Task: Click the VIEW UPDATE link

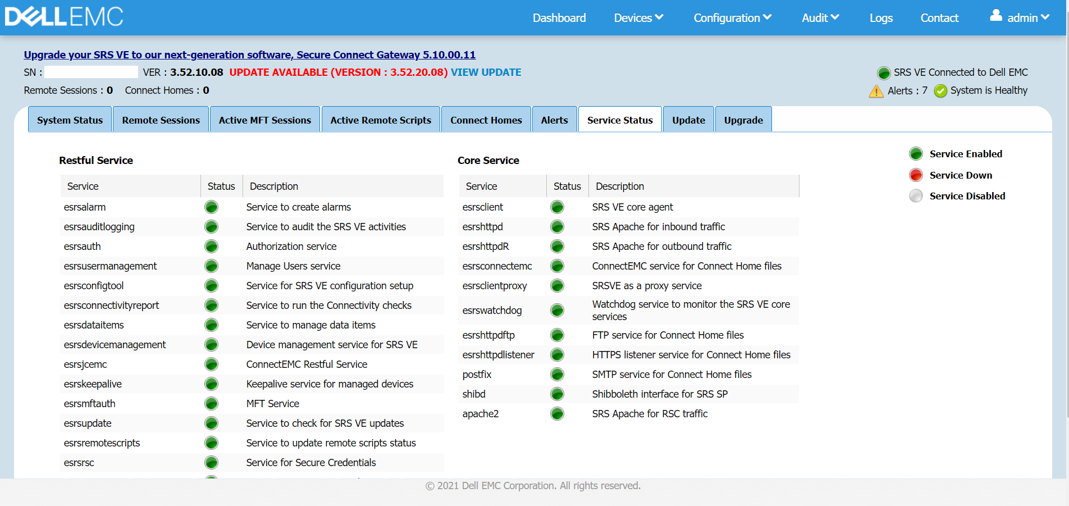Action: [486, 72]
